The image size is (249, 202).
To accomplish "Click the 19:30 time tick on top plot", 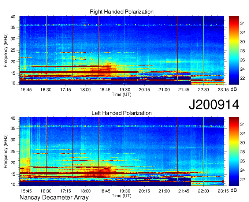I will point(124,90).
